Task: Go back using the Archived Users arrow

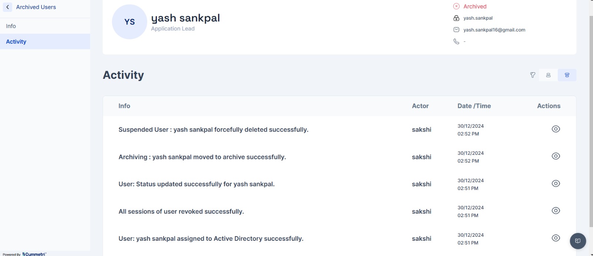Action: 7,7
